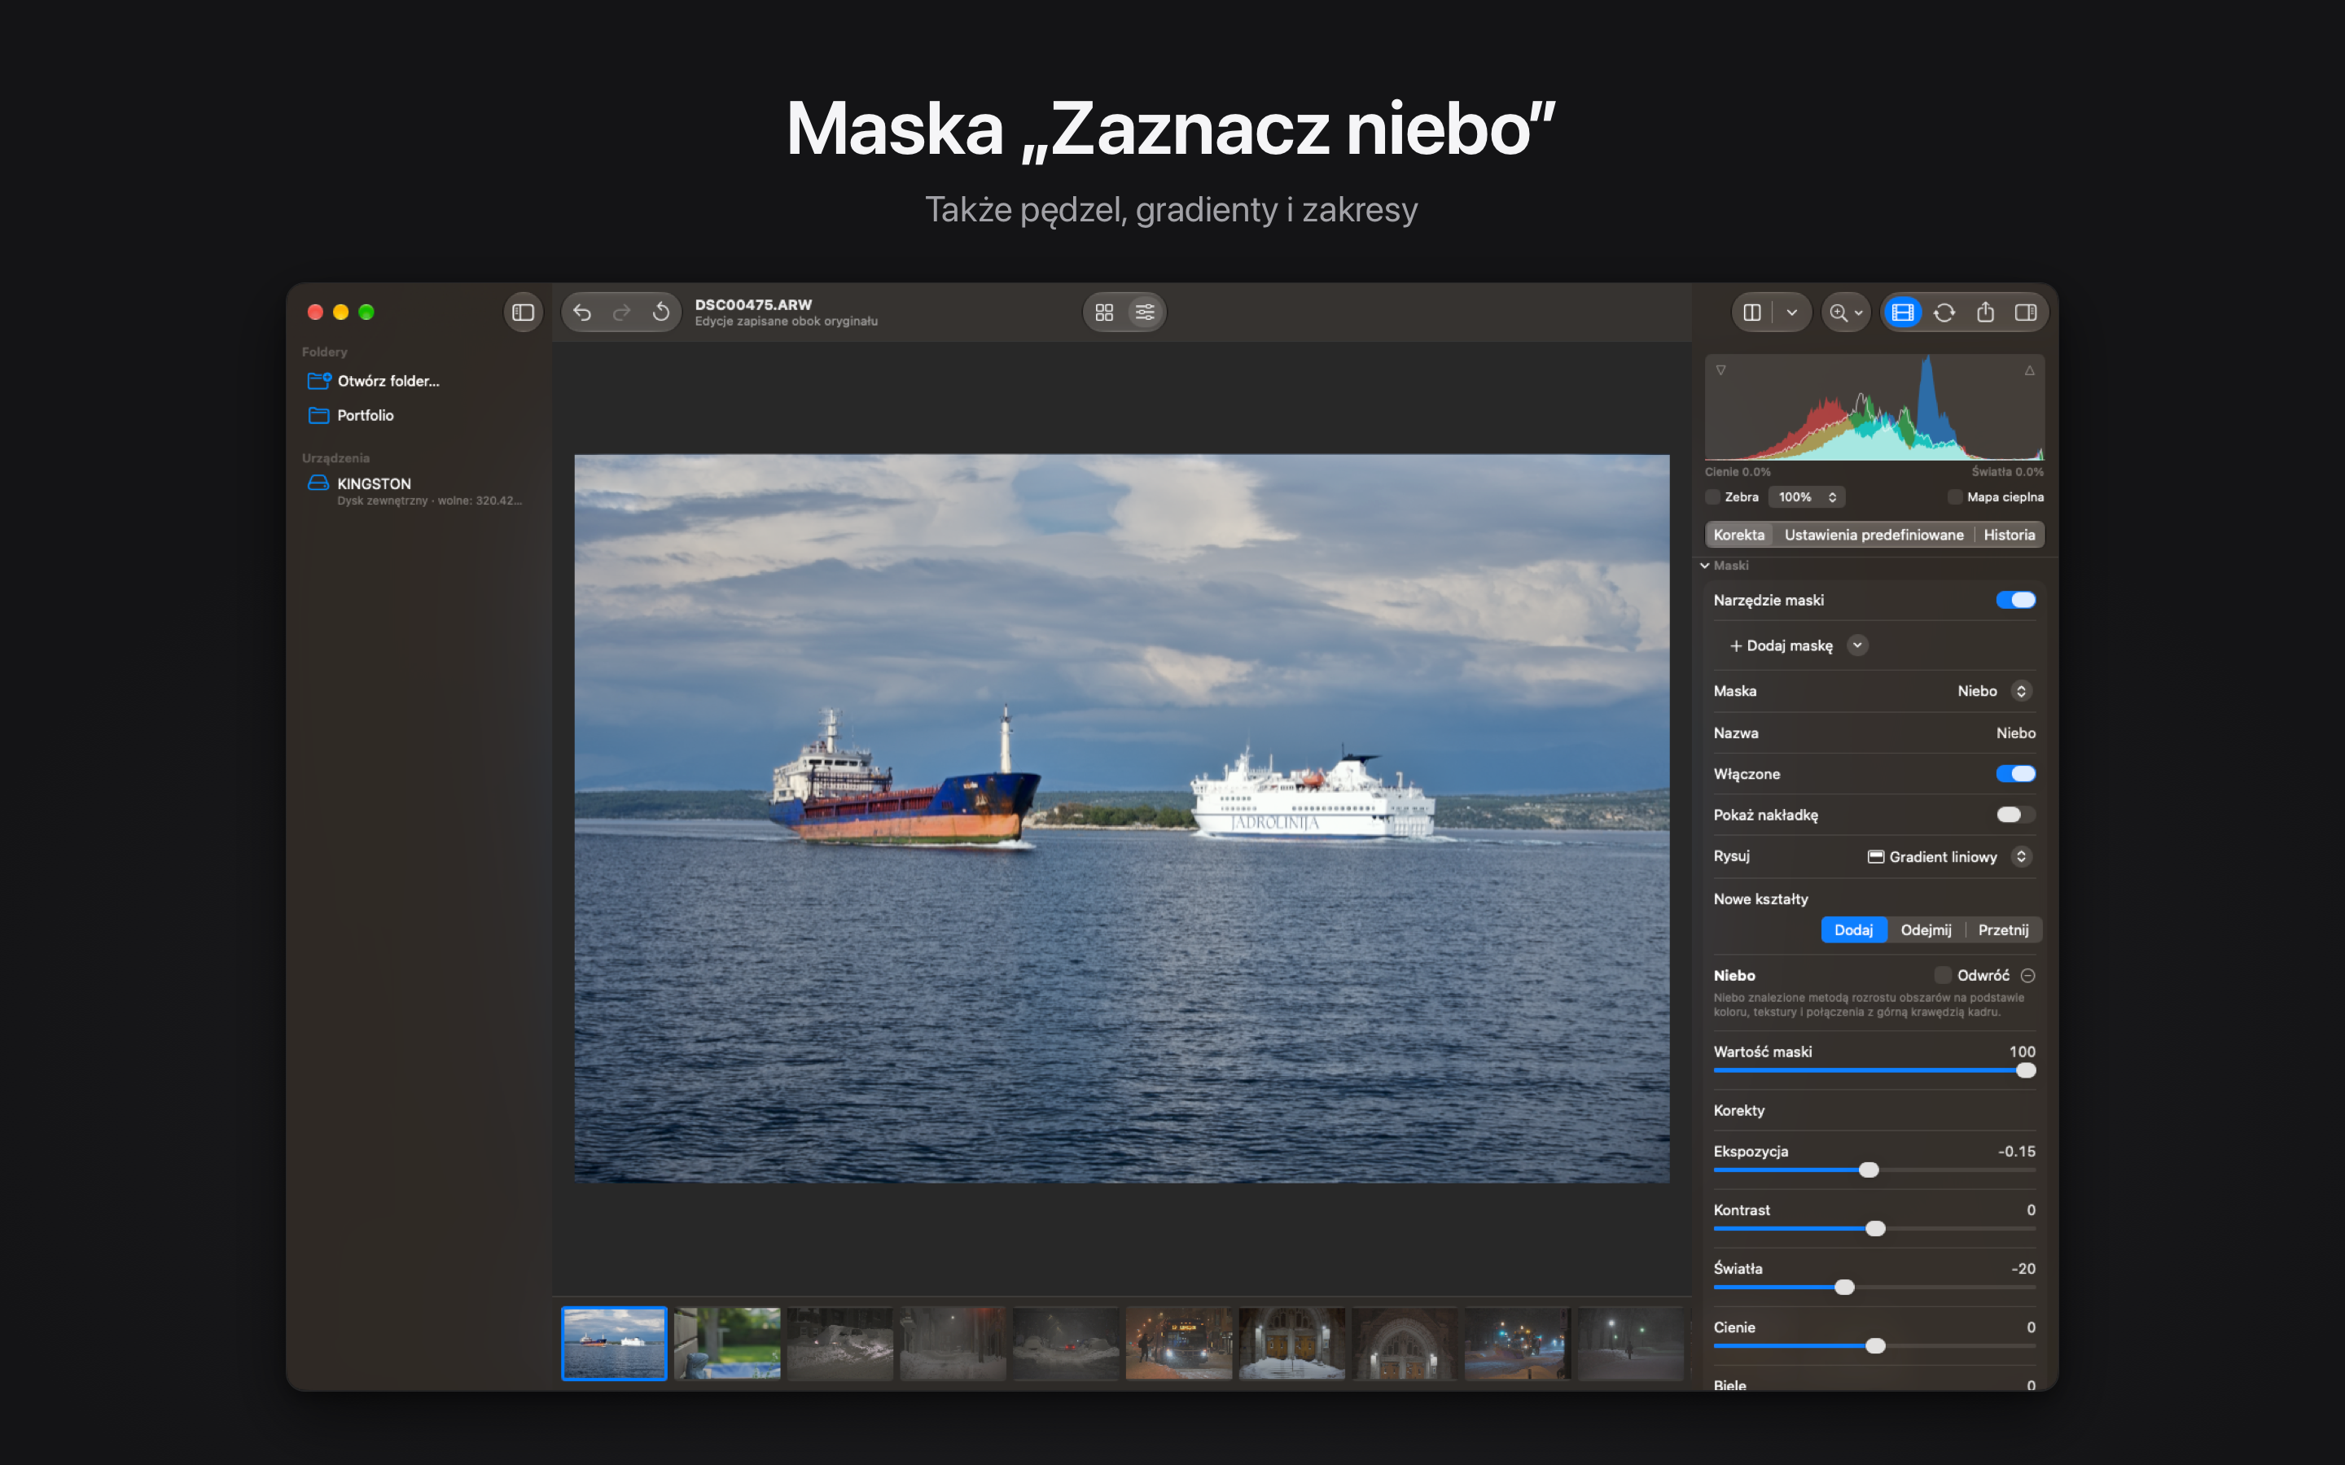Switch to the Ustawienia predefiniowane tab
Image resolution: width=2345 pixels, height=1465 pixels.
1873,535
